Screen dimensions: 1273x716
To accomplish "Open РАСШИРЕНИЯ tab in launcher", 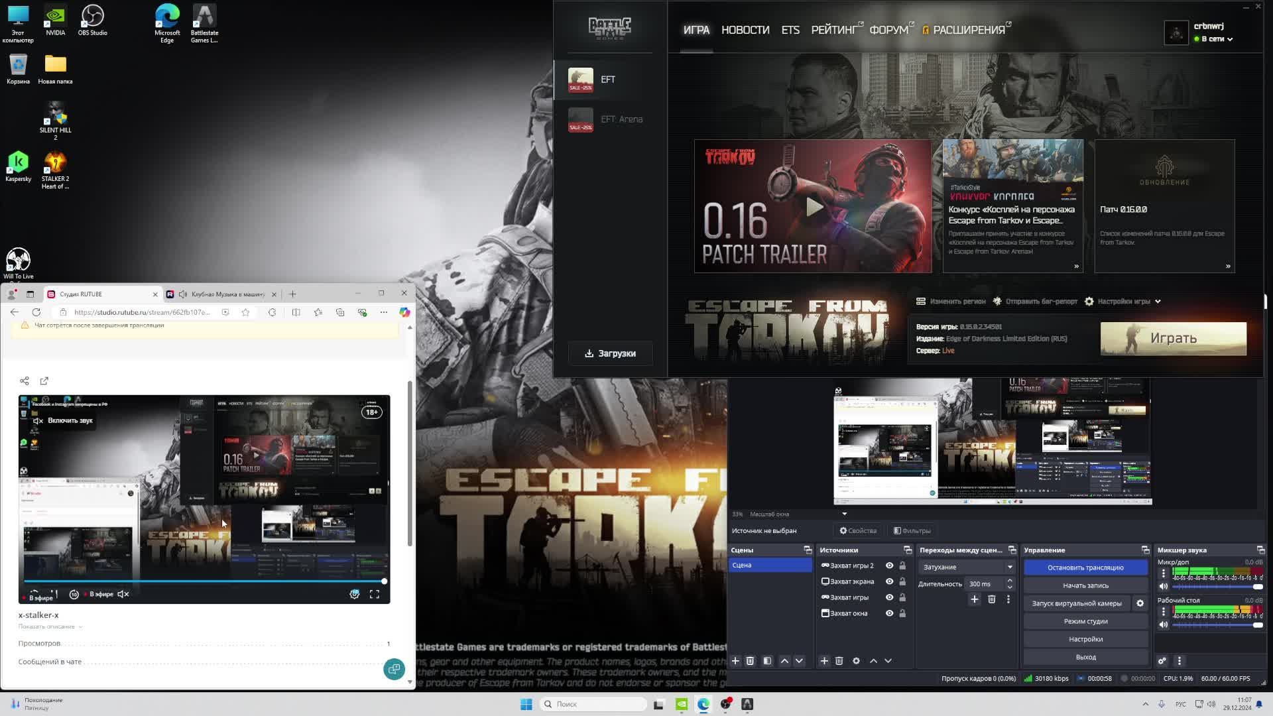I will tap(966, 30).
